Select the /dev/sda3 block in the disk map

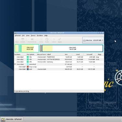pos(30,48)
